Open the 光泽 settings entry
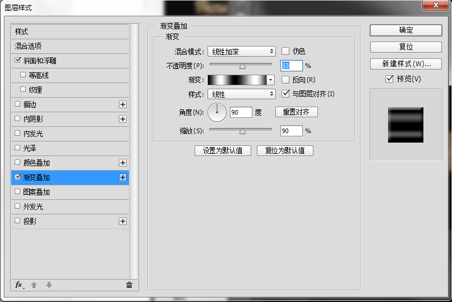Screen dimensions: 452x302 click(30, 148)
